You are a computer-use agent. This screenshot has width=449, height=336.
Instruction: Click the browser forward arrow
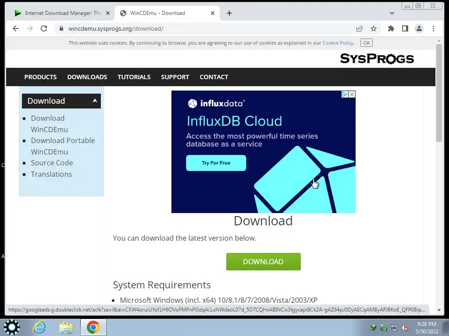pyautogui.click(x=30, y=28)
